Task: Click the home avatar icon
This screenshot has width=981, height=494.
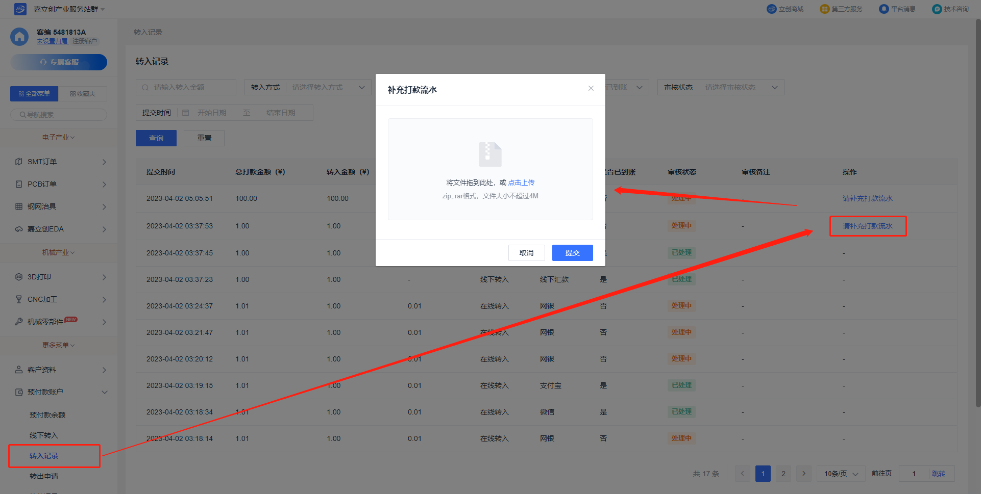Action: [x=19, y=37]
